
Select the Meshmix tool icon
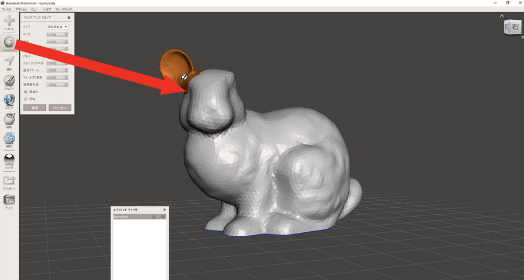9,42
